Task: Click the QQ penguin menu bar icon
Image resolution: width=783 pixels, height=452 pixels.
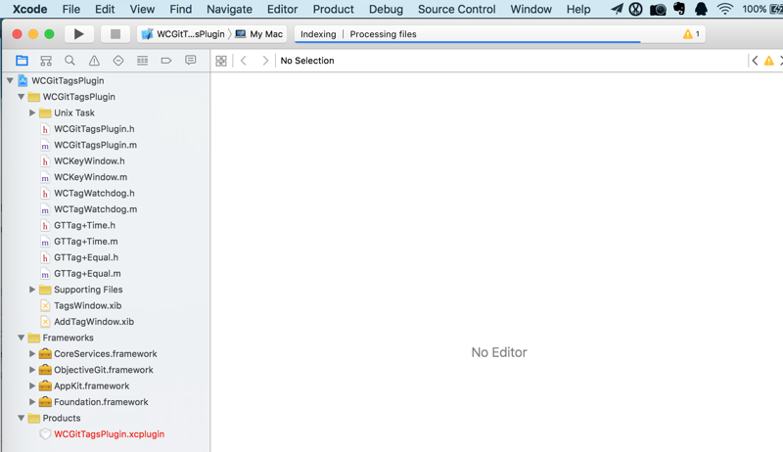Action: [x=701, y=9]
